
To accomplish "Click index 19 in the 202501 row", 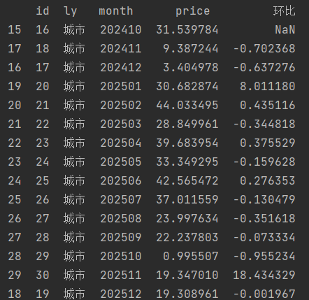I will (15, 87).
